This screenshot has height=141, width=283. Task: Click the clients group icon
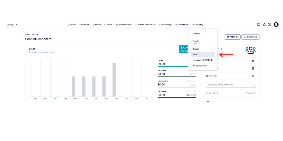(250, 50)
